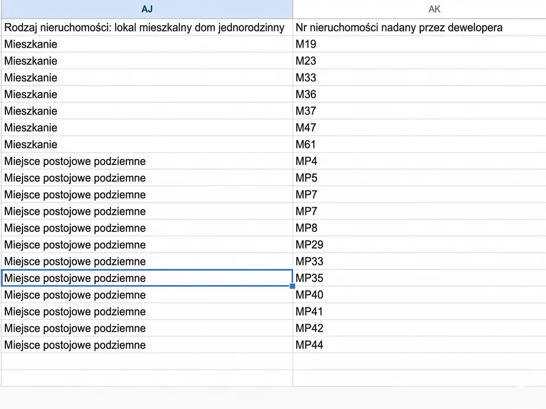Click the 'Nr nieruchomości nadany przez dewelopera' cell
The width and height of the screenshot is (546, 409).
point(419,27)
